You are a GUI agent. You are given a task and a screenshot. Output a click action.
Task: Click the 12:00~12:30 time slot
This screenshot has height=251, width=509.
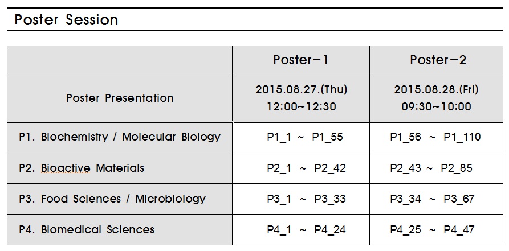pyautogui.click(x=301, y=106)
